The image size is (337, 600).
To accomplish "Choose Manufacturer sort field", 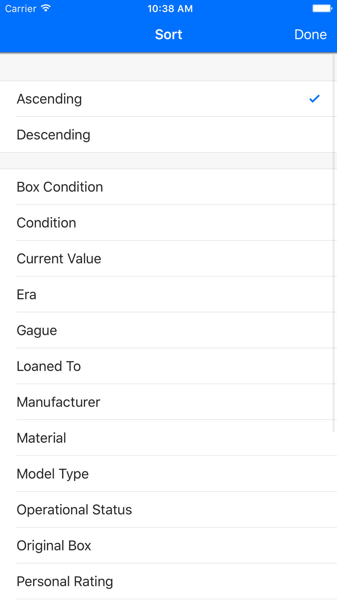I will click(x=168, y=402).
